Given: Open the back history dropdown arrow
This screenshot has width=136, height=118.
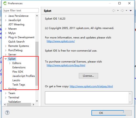Looking at the screenshot, I should (118, 10).
